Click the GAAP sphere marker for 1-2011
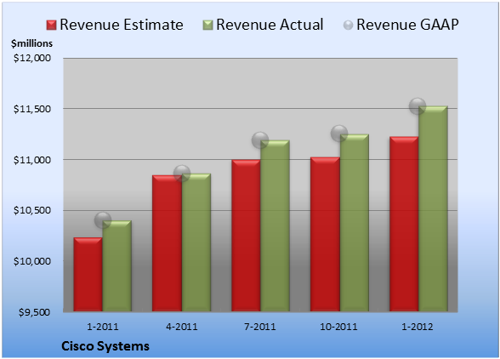The width and height of the screenshot is (500, 359). pos(103,220)
